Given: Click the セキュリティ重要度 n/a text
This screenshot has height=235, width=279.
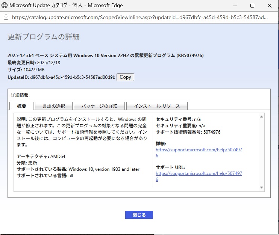Looking at the screenshot, I should [180, 126].
